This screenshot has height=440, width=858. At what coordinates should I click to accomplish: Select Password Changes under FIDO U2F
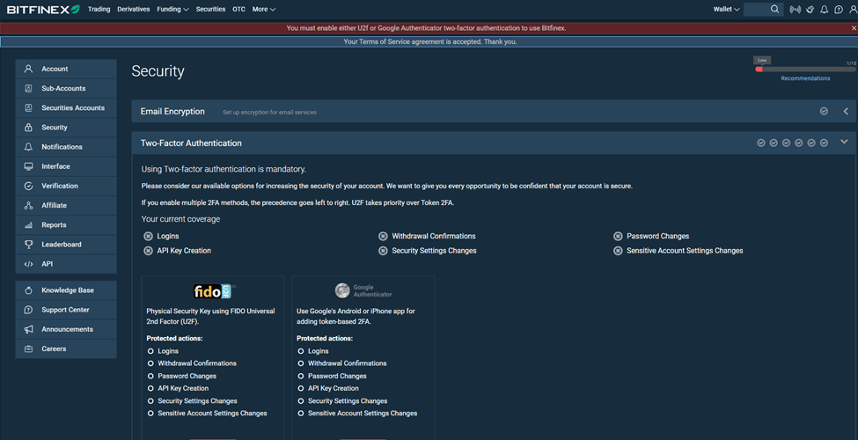click(151, 376)
